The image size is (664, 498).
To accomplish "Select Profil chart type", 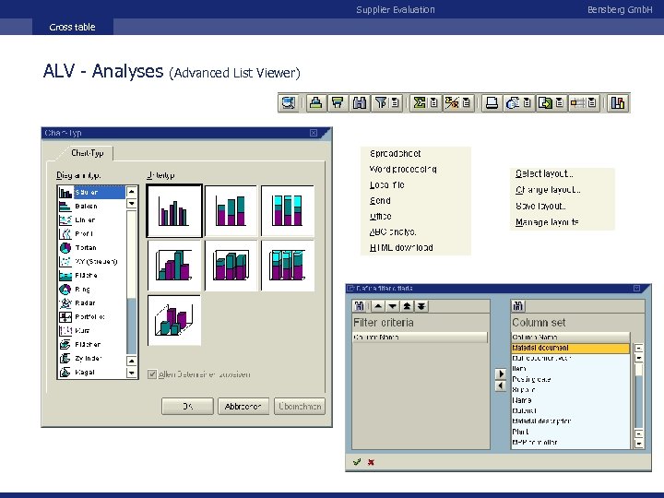I will 91,233.
